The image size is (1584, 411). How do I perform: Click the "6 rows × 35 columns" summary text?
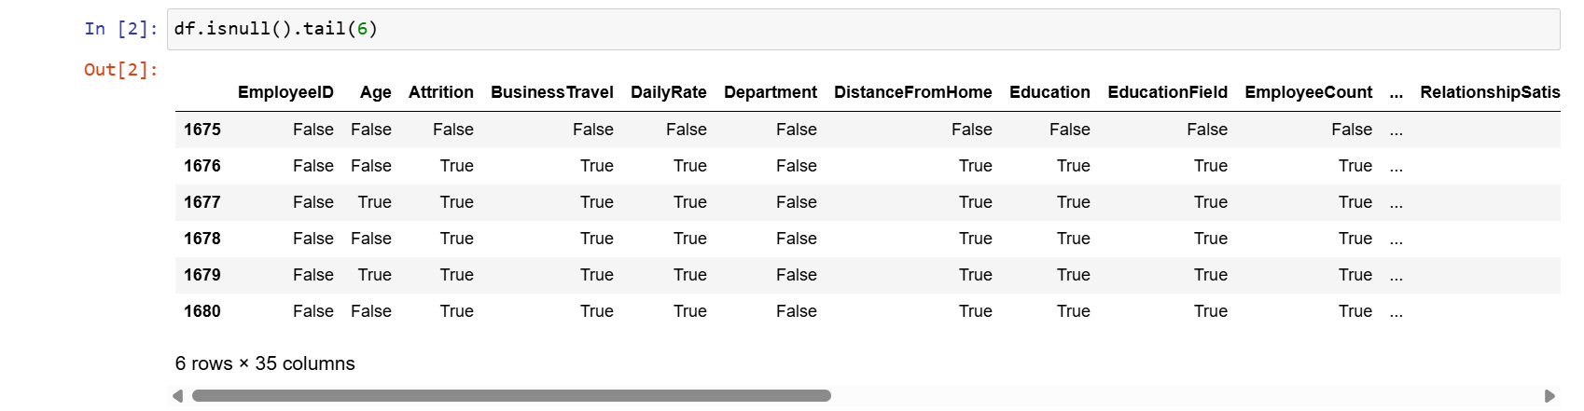(x=265, y=363)
